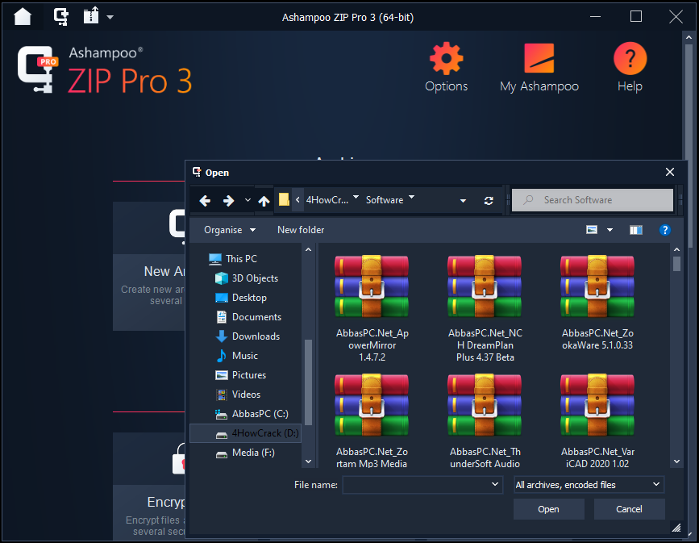Click the extract archive icon in title bar
The height and width of the screenshot is (543, 699).
(x=91, y=16)
